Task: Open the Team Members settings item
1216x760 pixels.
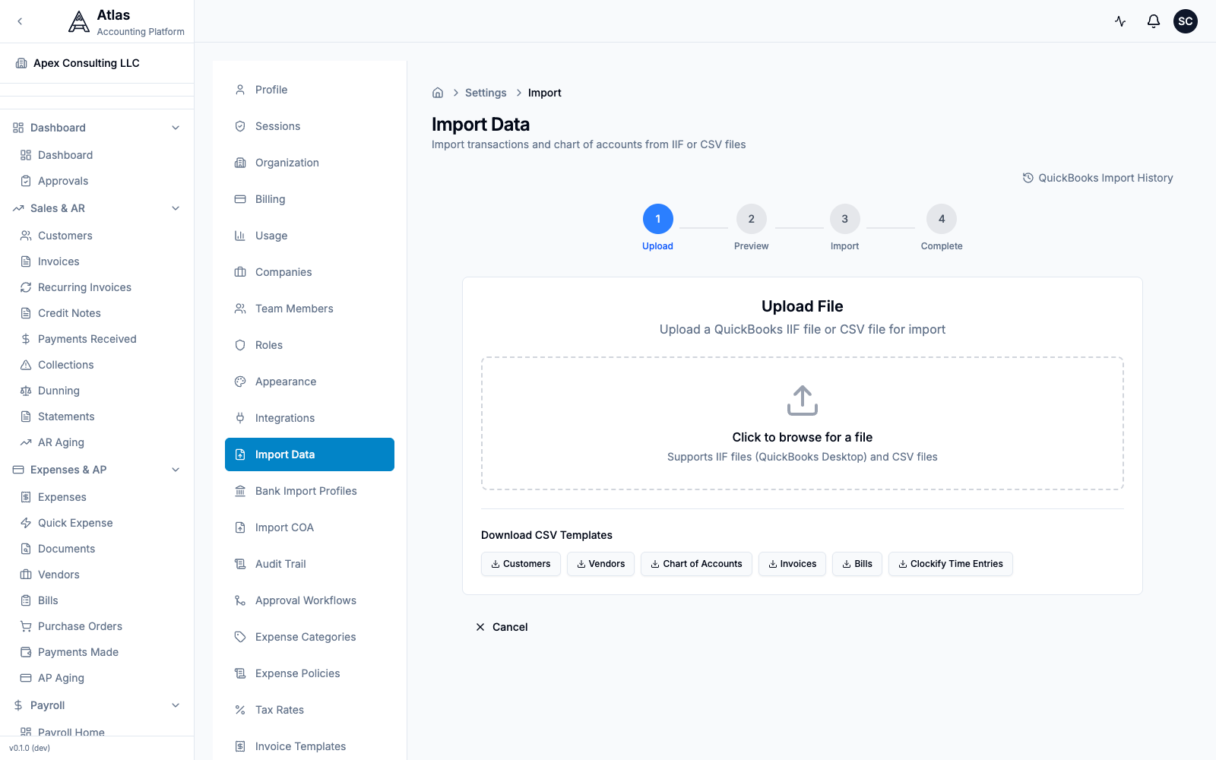Action: click(x=309, y=309)
